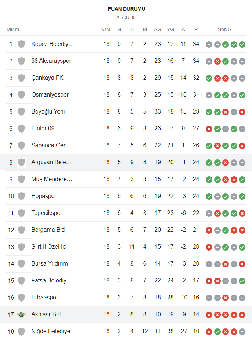Open the Tepecikspor team link
The width and height of the screenshot is (252, 342).
47,213
